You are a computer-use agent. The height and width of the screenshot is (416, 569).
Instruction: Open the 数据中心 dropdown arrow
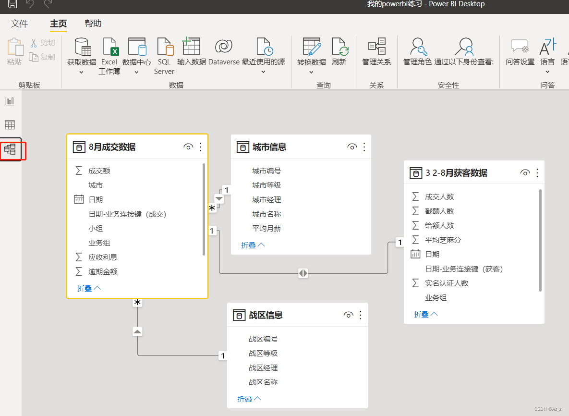(x=137, y=71)
